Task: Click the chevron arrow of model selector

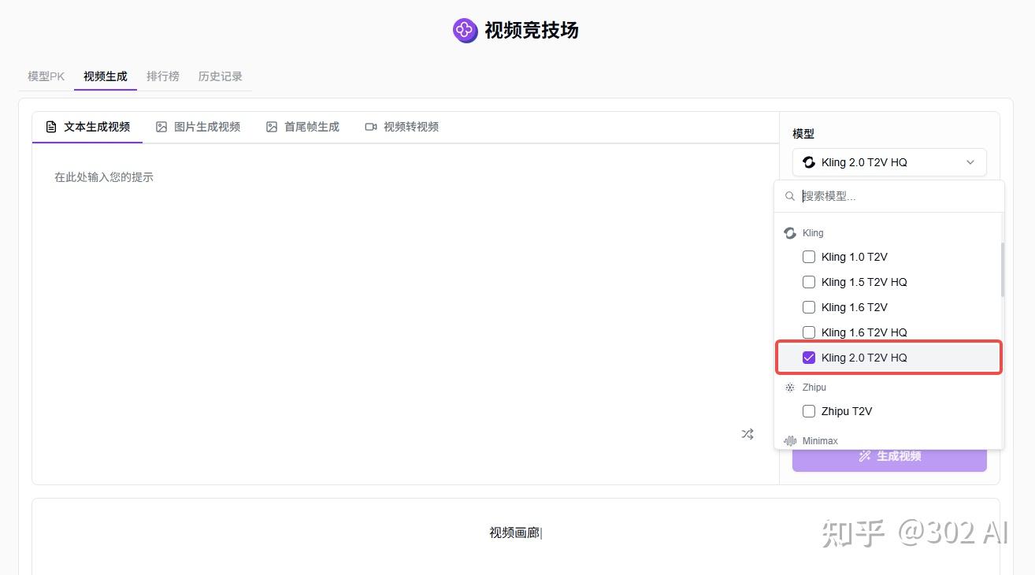Action: [x=970, y=162]
